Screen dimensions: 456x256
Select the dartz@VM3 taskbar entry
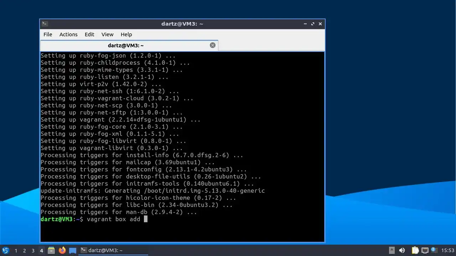(x=113, y=250)
